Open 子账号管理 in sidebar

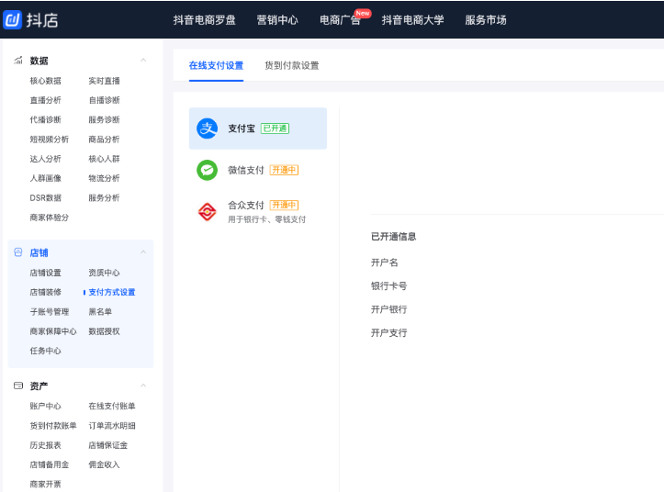pyautogui.click(x=49, y=311)
